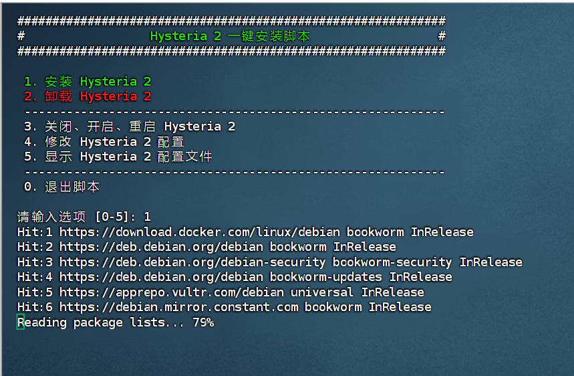This screenshot has width=574, height=376.
Task: Click 'Reading package lists... 79%' status line
Action: point(116,322)
